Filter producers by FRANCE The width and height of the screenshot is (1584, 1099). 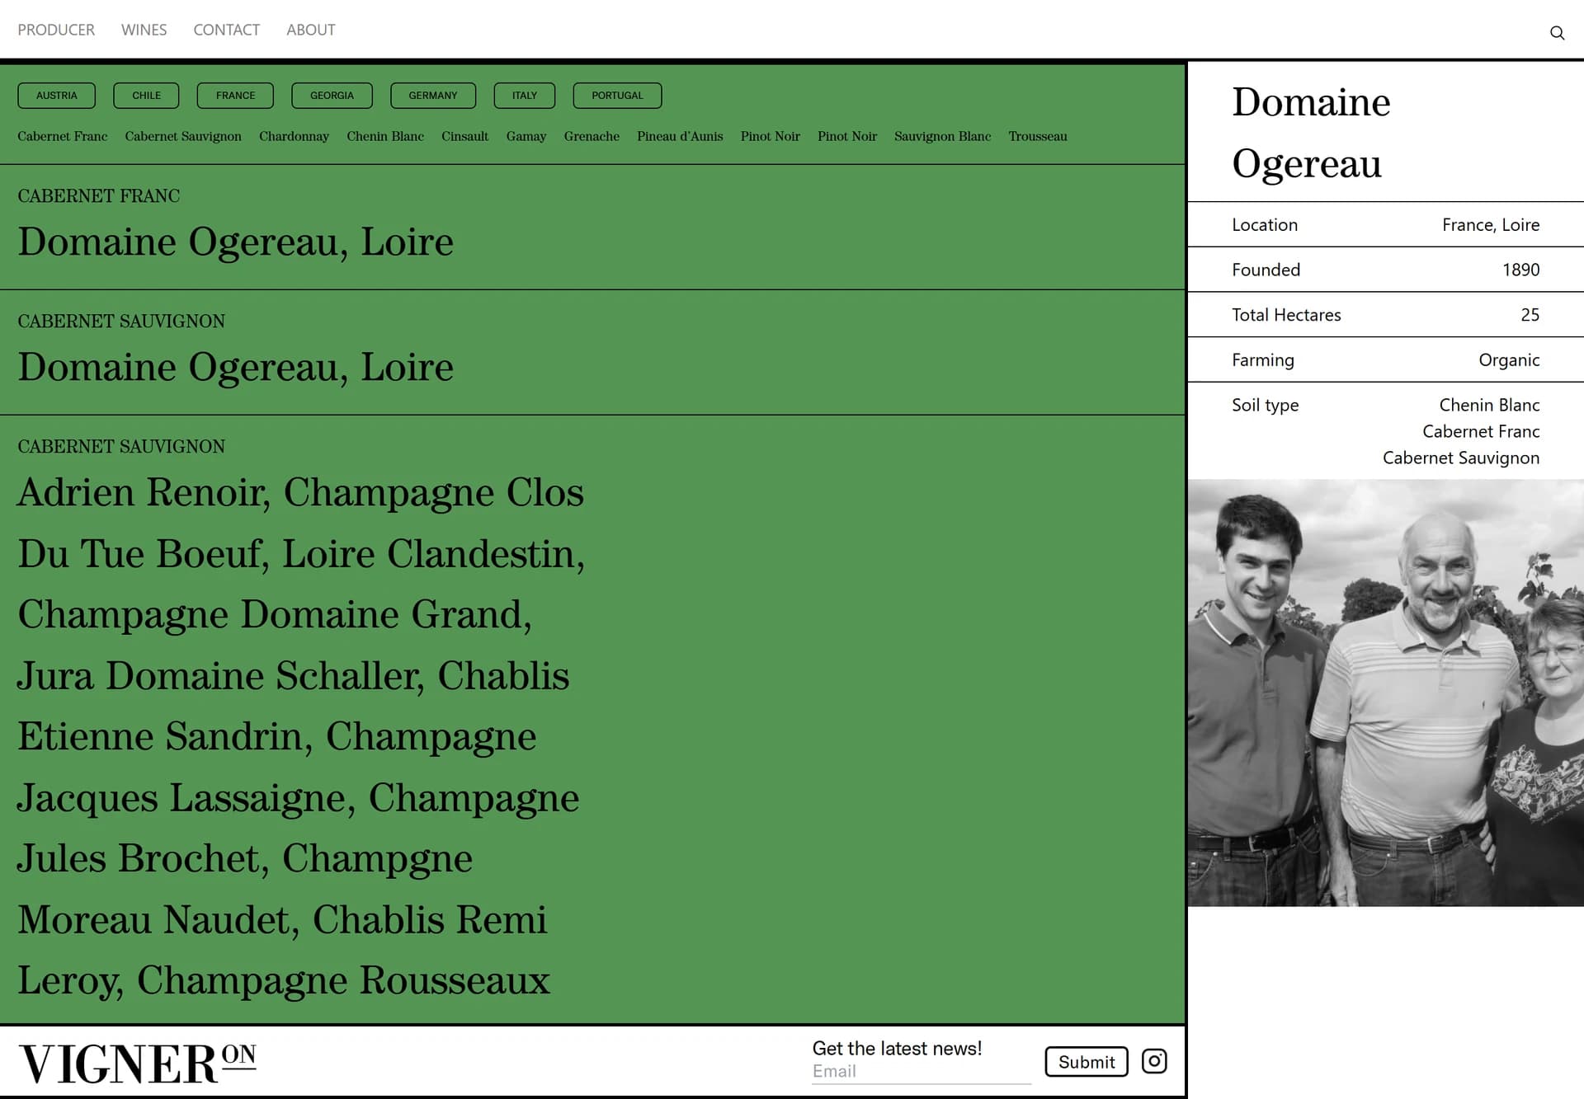click(235, 96)
